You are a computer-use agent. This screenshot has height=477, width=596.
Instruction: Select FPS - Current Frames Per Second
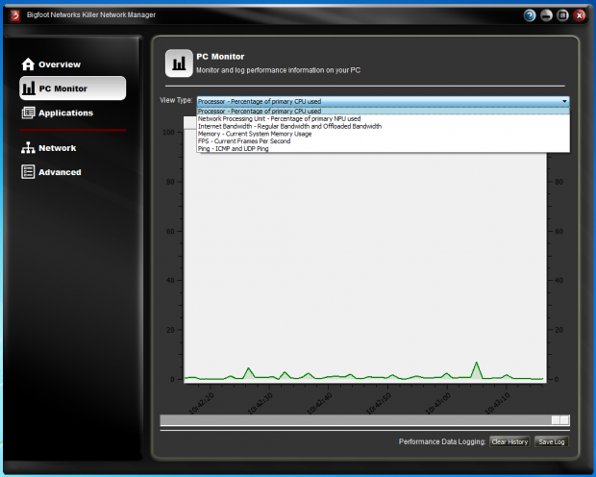[x=246, y=141]
